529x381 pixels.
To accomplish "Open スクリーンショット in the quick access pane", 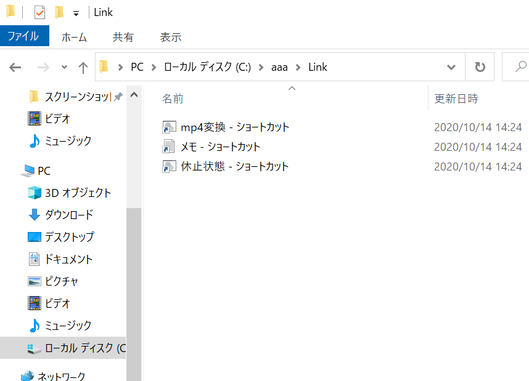I will tap(78, 97).
